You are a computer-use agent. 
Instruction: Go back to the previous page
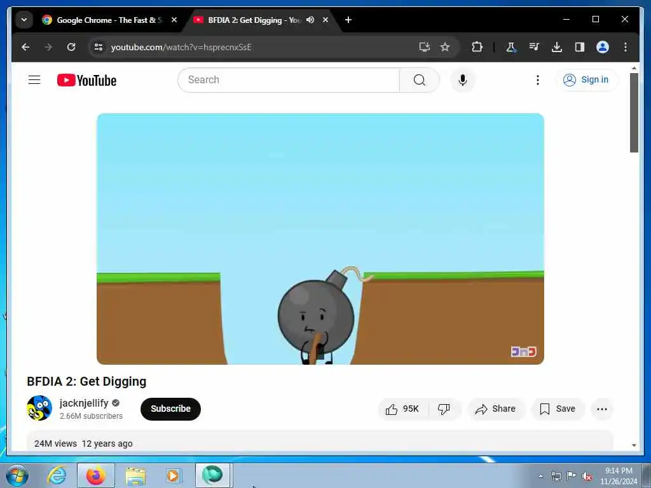click(x=25, y=47)
